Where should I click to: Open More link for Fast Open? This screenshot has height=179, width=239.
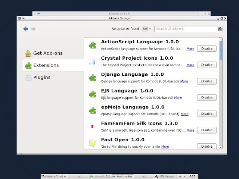[x=165, y=147]
